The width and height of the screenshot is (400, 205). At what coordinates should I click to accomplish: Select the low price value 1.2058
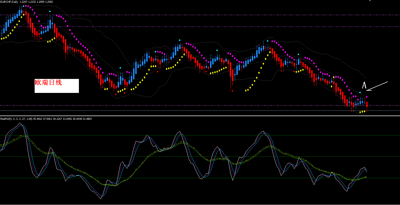(x=40, y=2)
